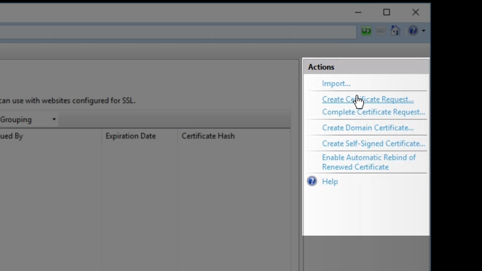Open the Import... action
Screen dimensions: 482x271
pyautogui.click(x=336, y=84)
